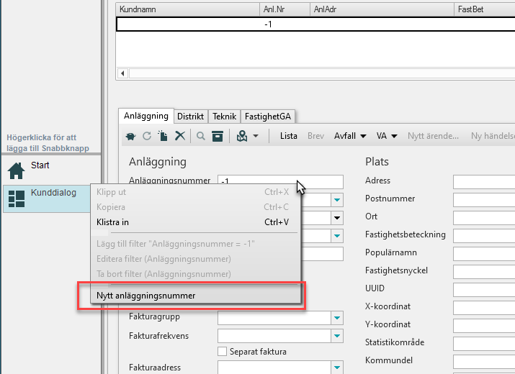Open the Fakturafrekvens dropdown arrow
Screen dimensions: 515x374
point(337,336)
